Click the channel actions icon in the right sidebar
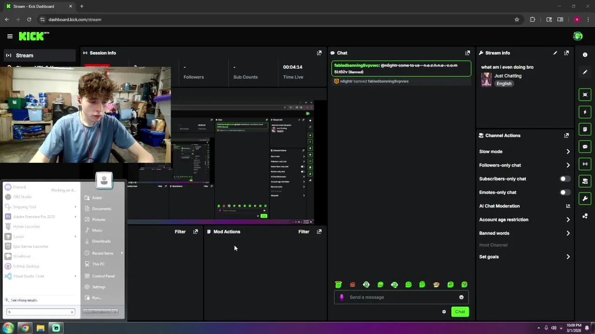This screenshot has height=334, width=595. click(585, 181)
